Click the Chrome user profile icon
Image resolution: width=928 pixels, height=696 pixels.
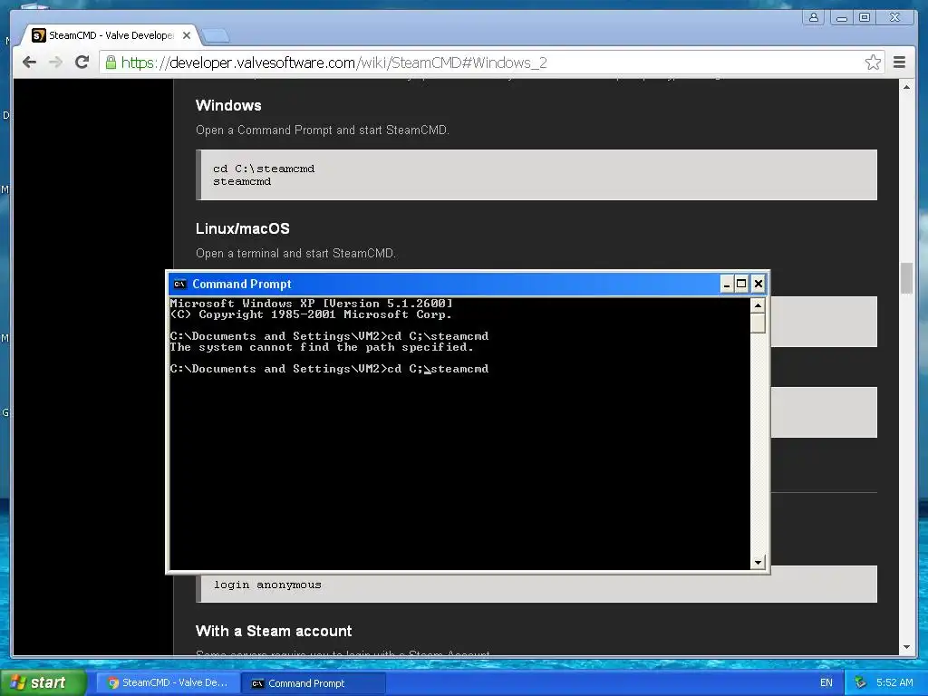(814, 17)
